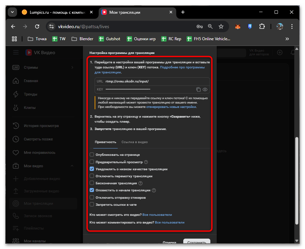Click the сгенерировать новые настройки link
This screenshot has height=249, width=305.
171,107
